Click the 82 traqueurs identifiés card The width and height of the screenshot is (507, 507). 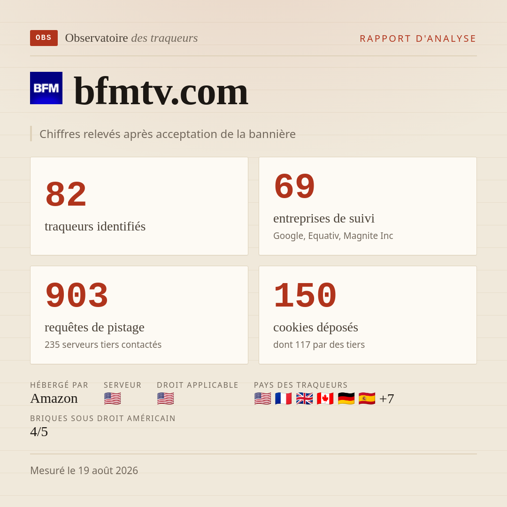[139, 206]
